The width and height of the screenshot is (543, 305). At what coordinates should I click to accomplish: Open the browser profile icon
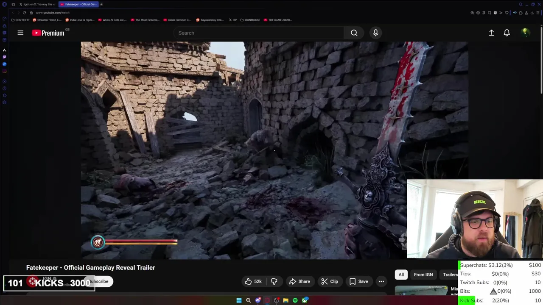point(526,13)
